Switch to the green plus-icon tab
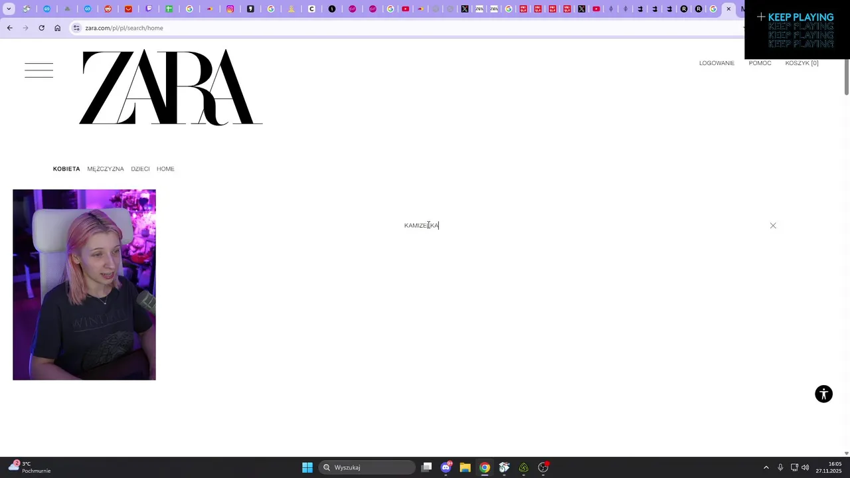Viewport: 850px width, 478px height. [169, 9]
